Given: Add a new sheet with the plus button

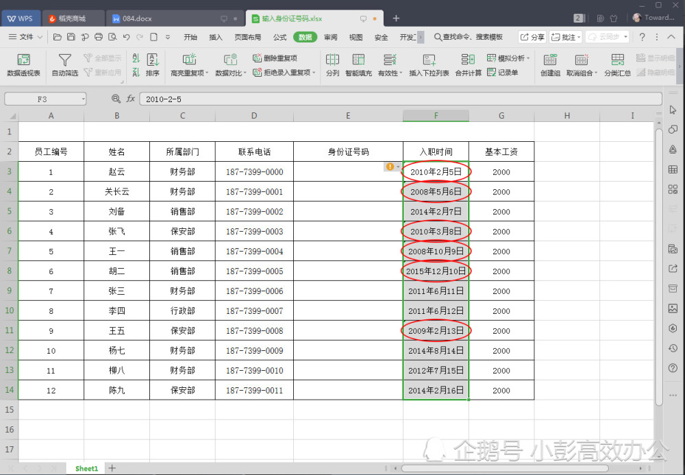Looking at the screenshot, I should 112,468.
